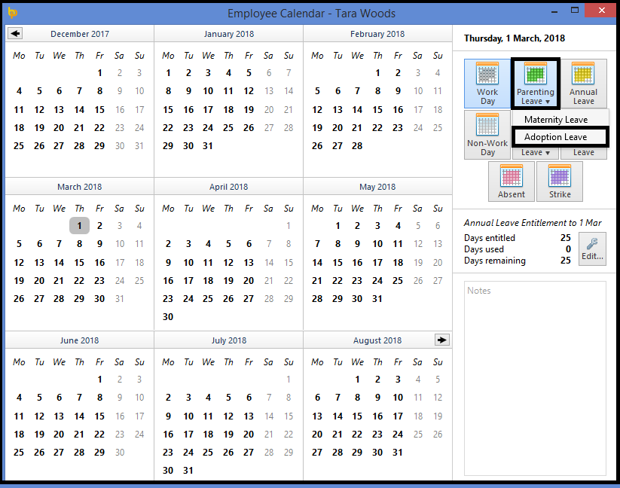Screen dimensions: 620x488
Task: Click the Days remaining label
Action: click(495, 261)
